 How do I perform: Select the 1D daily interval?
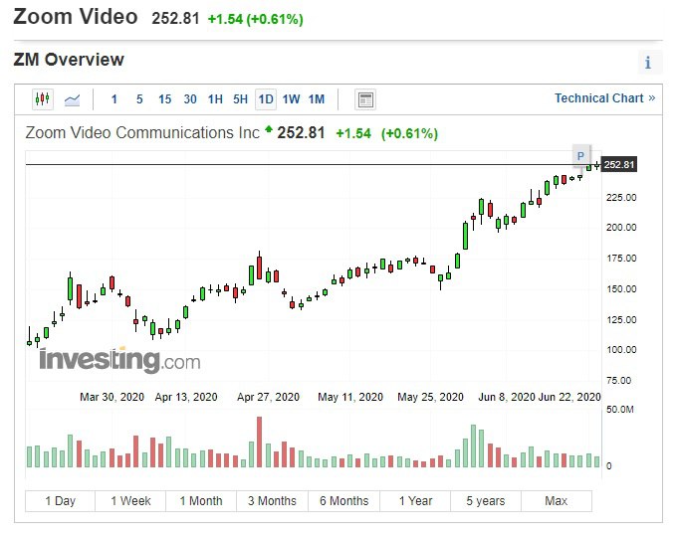point(266,99)
